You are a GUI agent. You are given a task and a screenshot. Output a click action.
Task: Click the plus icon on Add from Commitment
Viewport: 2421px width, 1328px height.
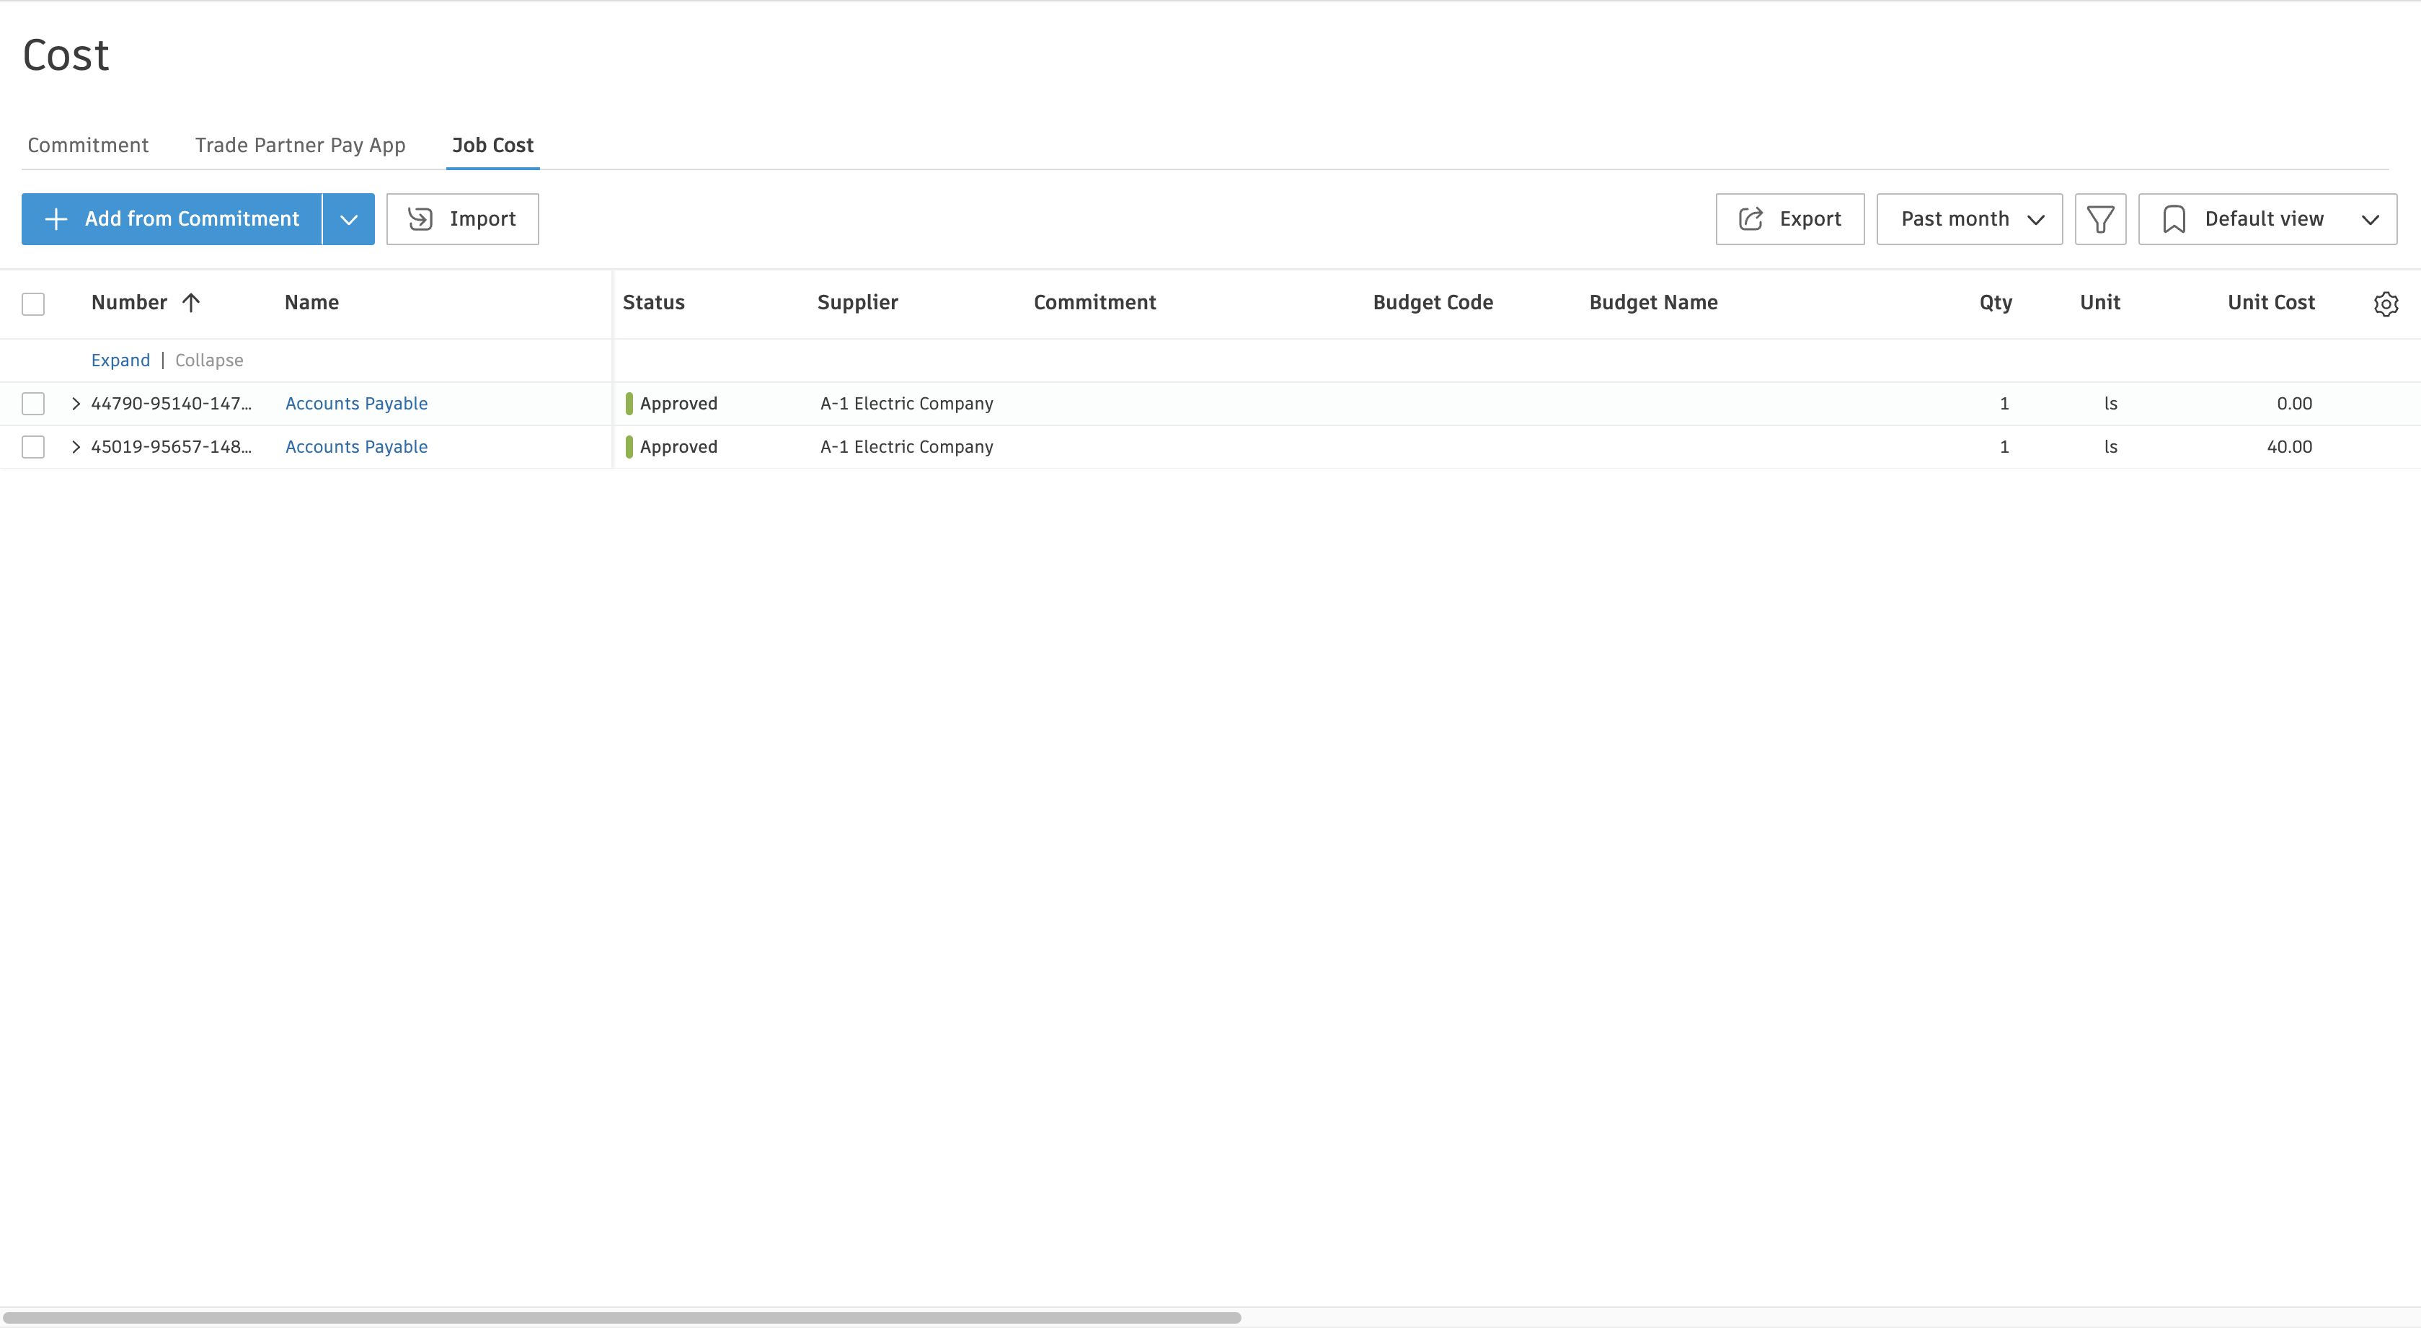pos(56,219)
